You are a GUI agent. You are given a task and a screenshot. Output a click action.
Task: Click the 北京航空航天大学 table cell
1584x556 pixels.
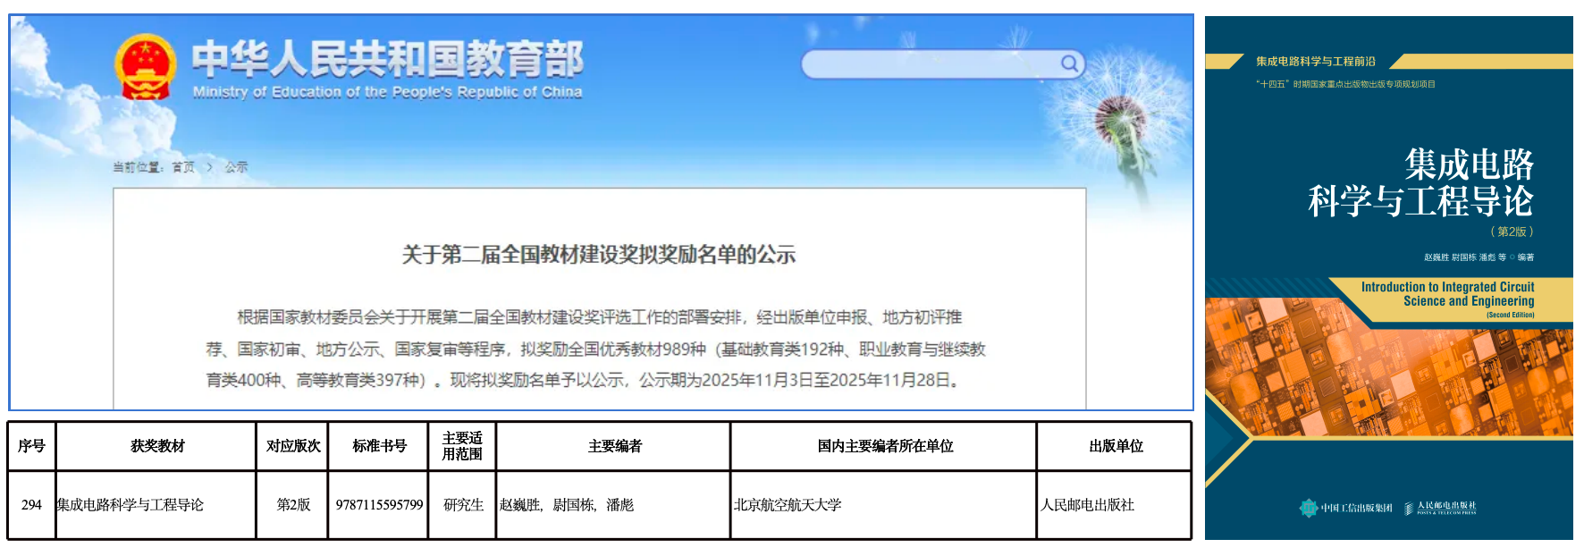[788, 505]
